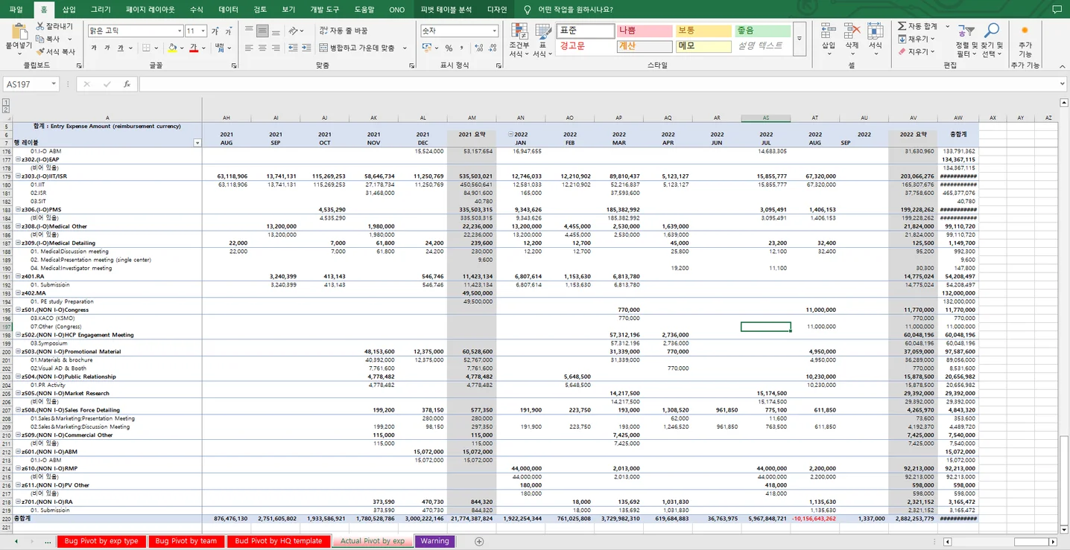Apply the 나쁨 (Bad) cell style
The height and width of the screenshot is (550, 1070).
pyautogui.click(x=644, y=31)
